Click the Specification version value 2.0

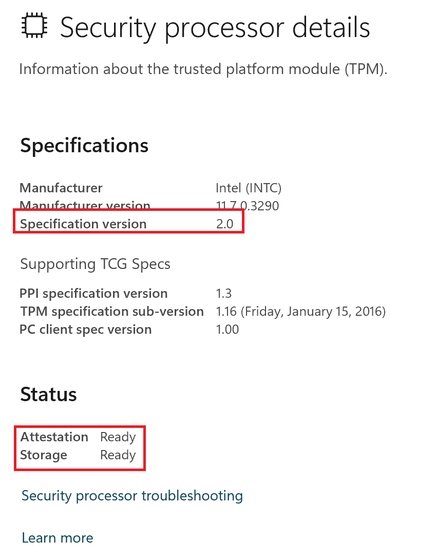pyautogui.click(x=225, y=224)
